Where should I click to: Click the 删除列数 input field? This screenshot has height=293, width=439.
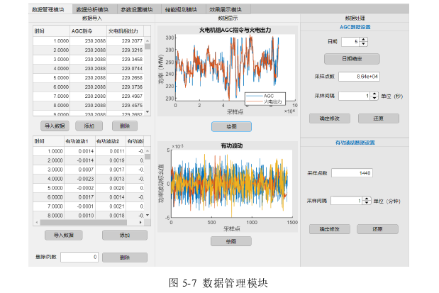pos(79,257)
